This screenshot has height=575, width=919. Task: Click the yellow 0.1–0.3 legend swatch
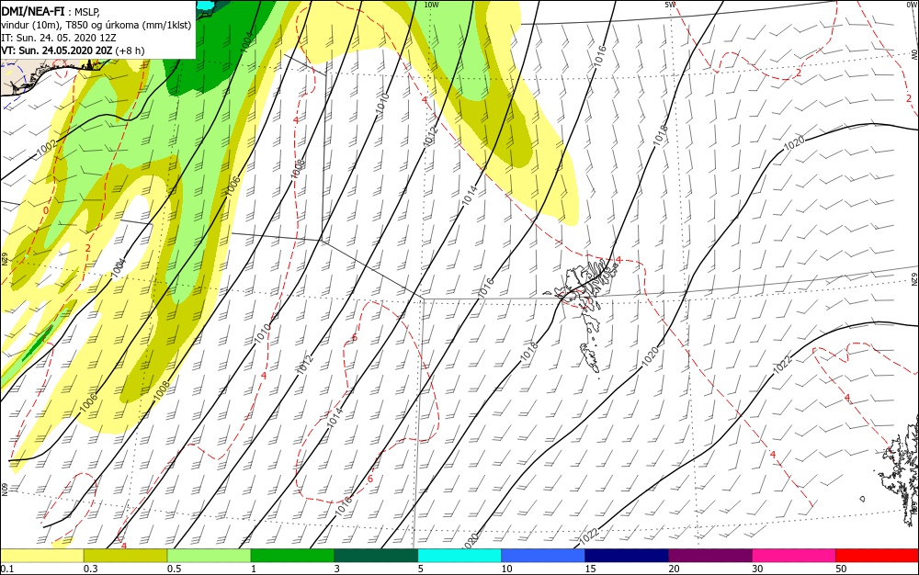42,556
